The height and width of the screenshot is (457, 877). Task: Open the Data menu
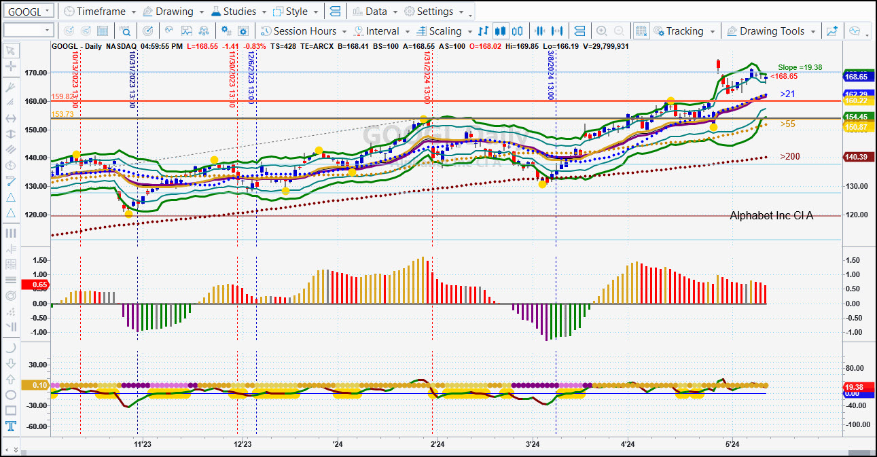click(x=375, y=12)
